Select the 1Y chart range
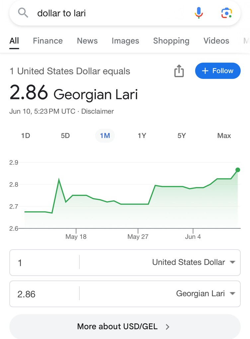Screen dimensions: 250x339 142,135
